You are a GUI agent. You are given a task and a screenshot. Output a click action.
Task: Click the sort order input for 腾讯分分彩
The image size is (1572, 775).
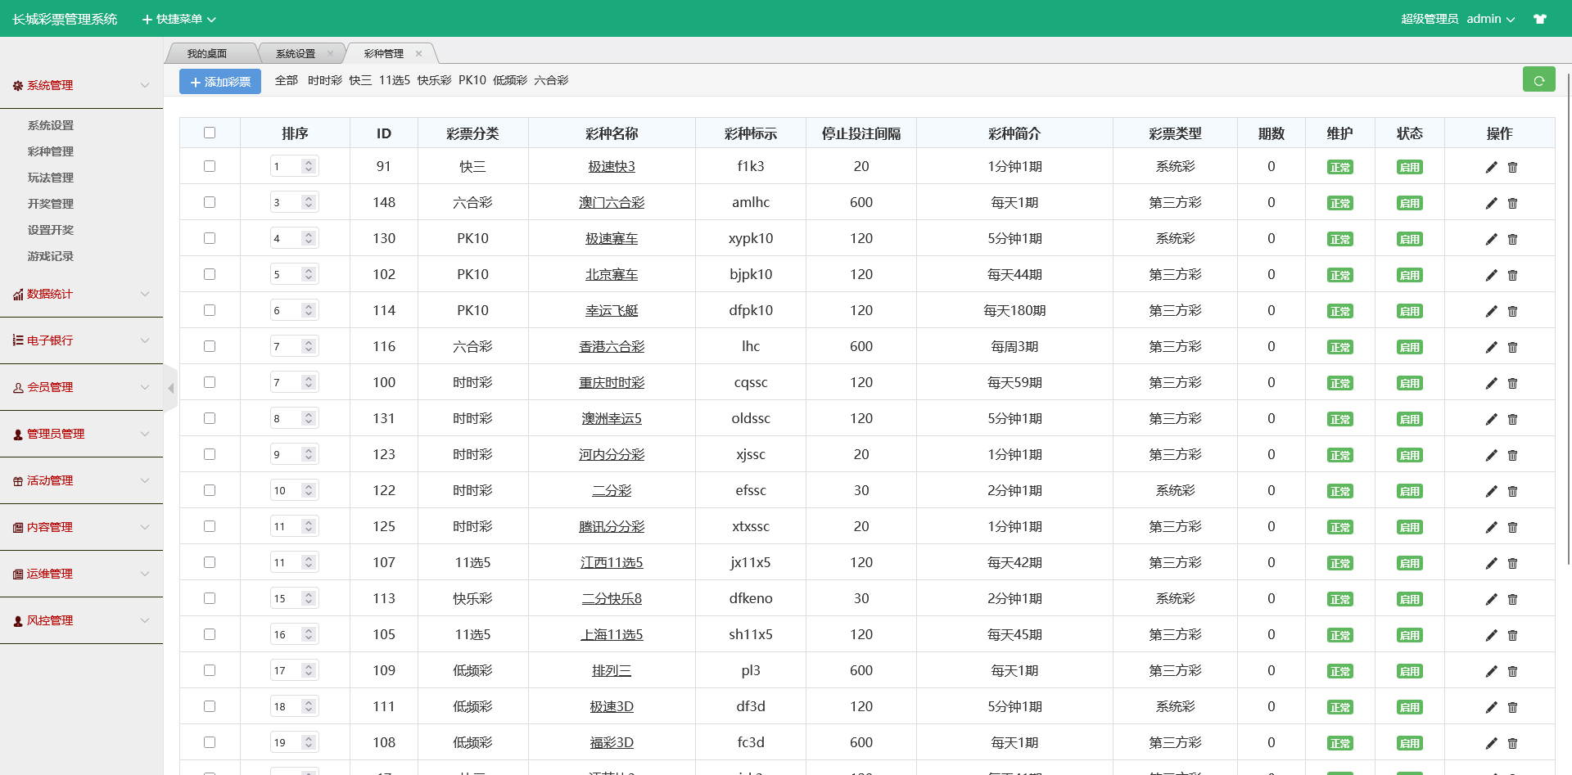click(x=286, y=526)
